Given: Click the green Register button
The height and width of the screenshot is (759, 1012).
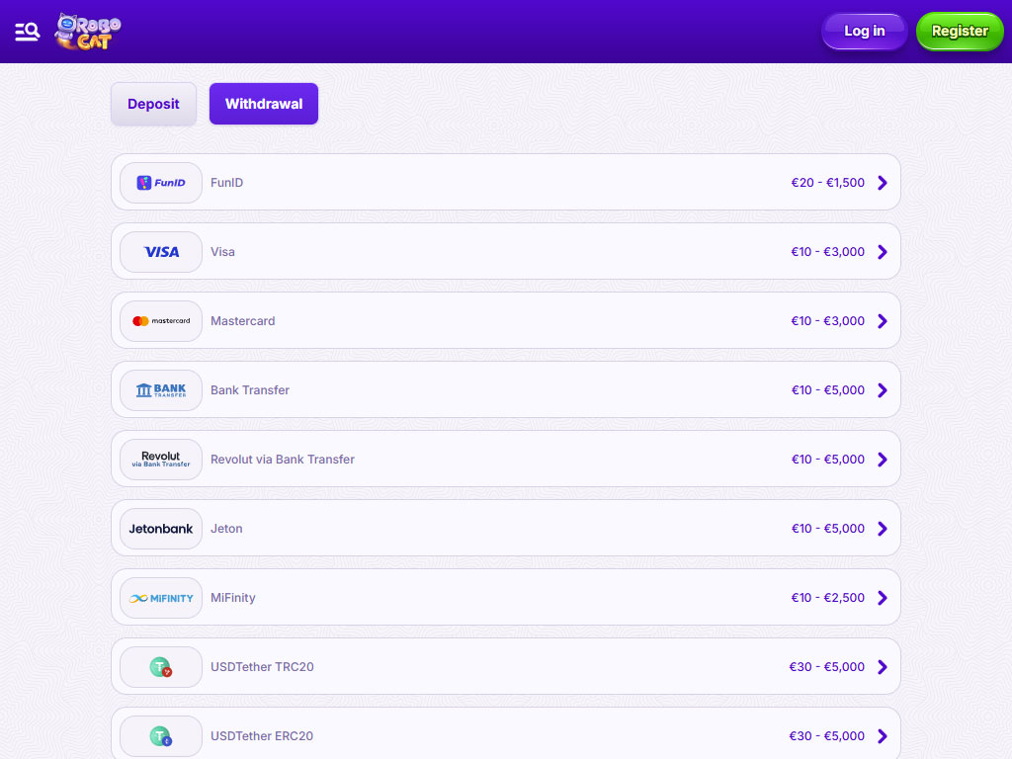Looking at the screenshot, I should (x=959, y=32).
